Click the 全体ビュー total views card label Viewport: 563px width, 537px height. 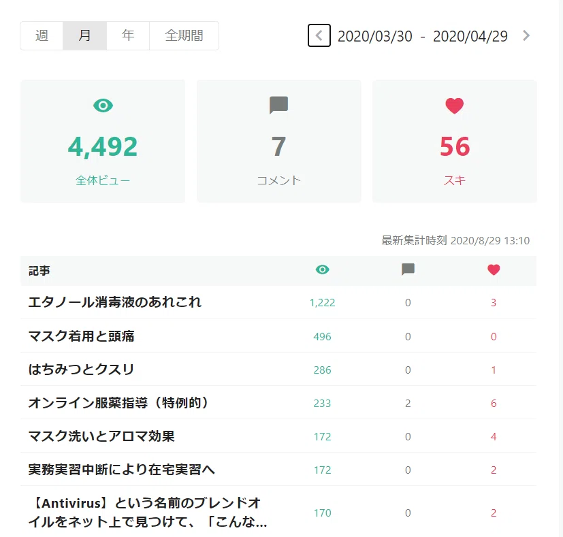click(103, 180)
